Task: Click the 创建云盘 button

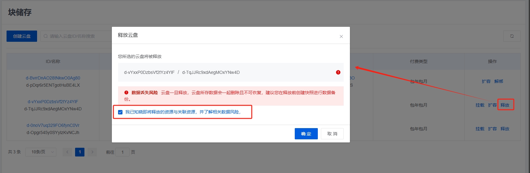Action: (x=22, y=36)
